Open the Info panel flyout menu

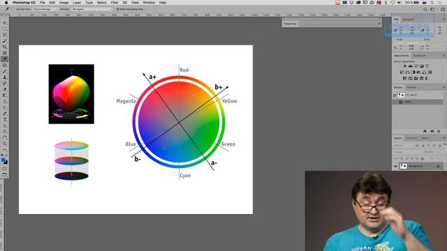coord(444,20)
